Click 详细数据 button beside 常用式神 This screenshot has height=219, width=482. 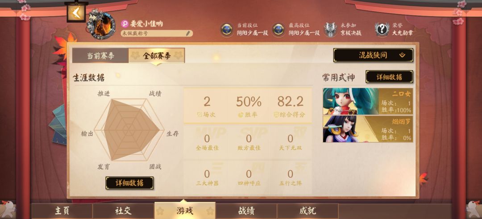click(389, 77)
